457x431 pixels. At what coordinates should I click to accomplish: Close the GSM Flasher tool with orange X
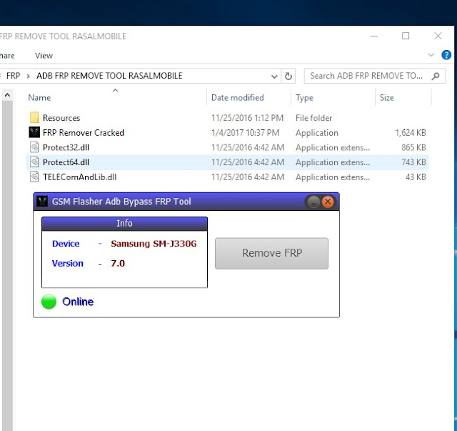(328, 202)
